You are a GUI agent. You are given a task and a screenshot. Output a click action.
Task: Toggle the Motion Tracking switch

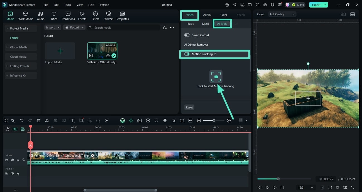tap(187, 54)
